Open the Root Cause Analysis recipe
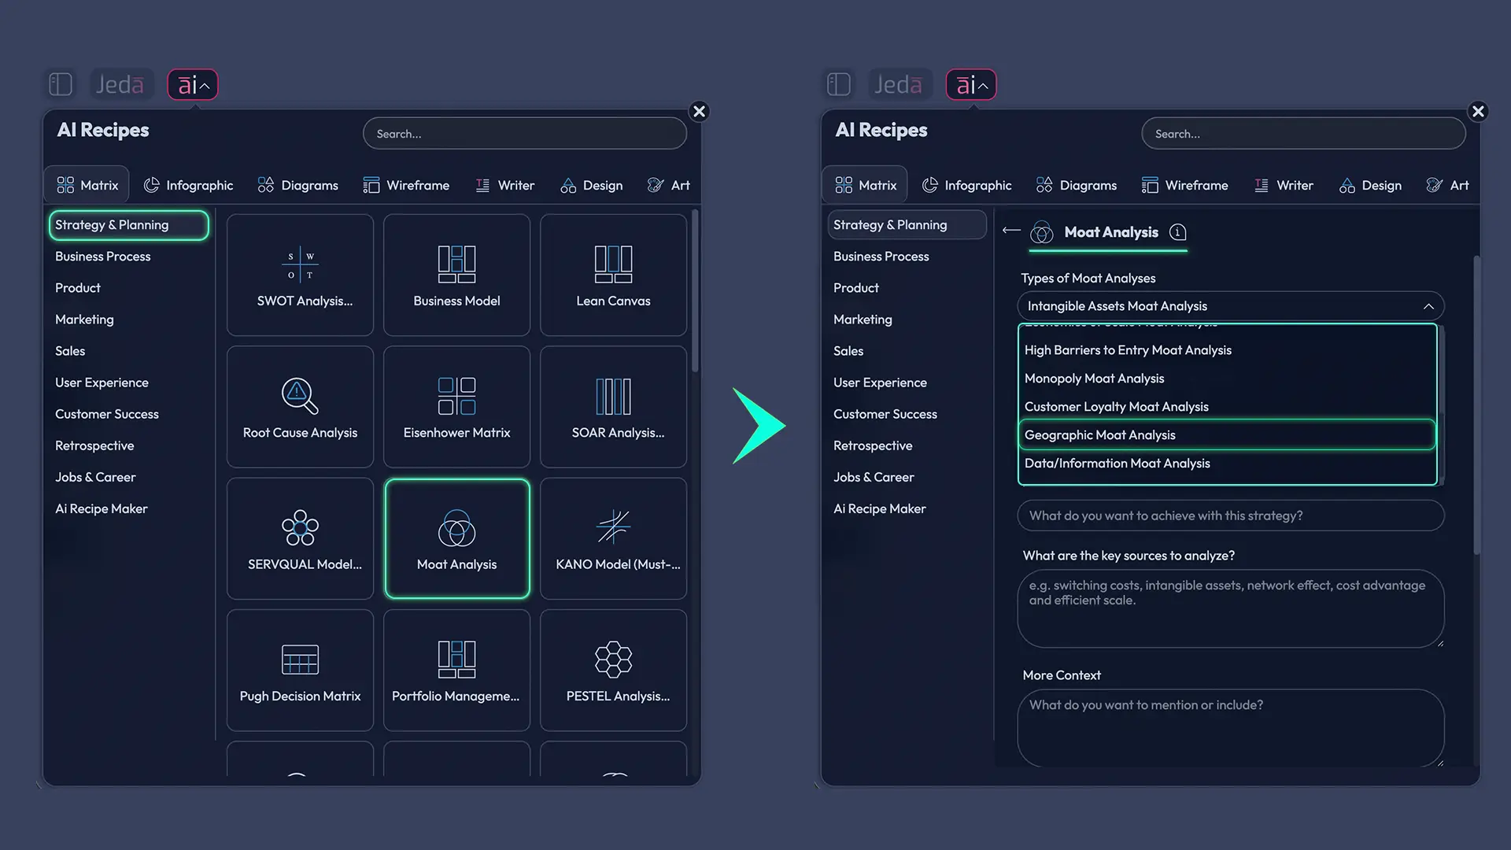 pos(300,405)
